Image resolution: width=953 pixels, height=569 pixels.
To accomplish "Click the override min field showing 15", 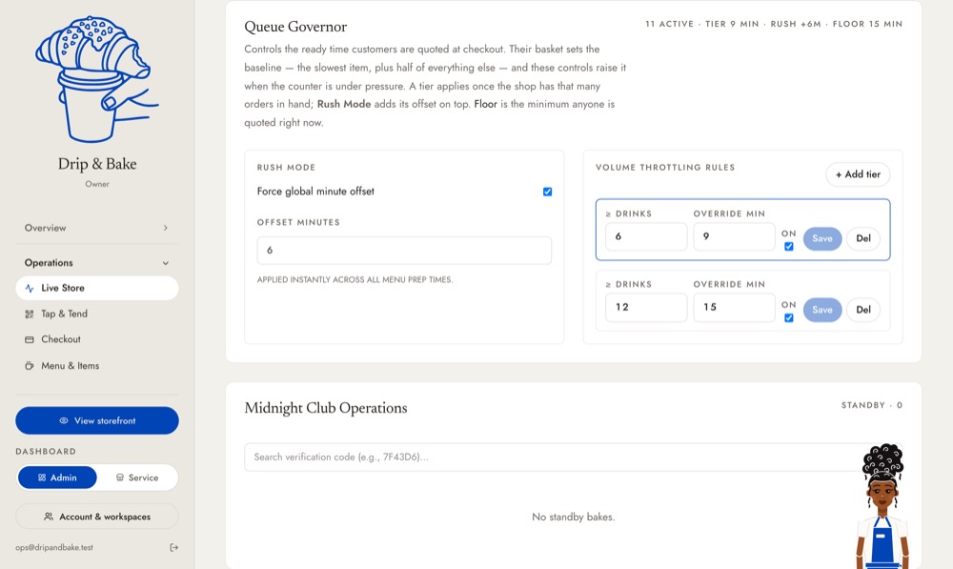I will pyautogui.click(x=734, y=308).
